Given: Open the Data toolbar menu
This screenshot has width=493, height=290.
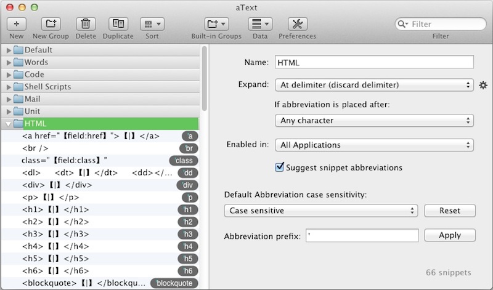Looking at the screenshot, I should click(x=260, y=25).
